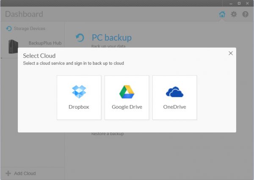This screenshot has width=254, height=180.
Task: Open help via the question mark icon
Action: 246,14
